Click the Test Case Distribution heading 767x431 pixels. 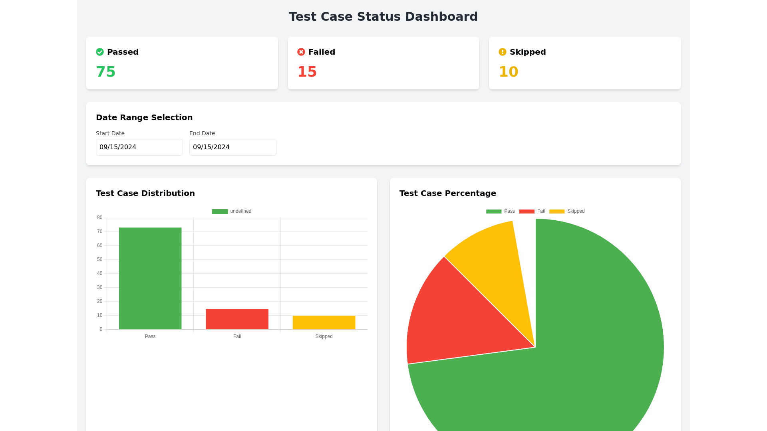tap(145, 193)
